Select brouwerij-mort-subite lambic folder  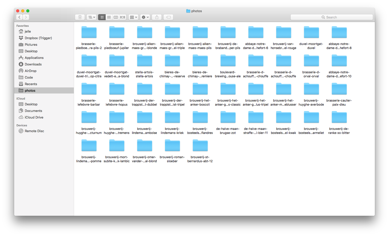coord(117,146)
